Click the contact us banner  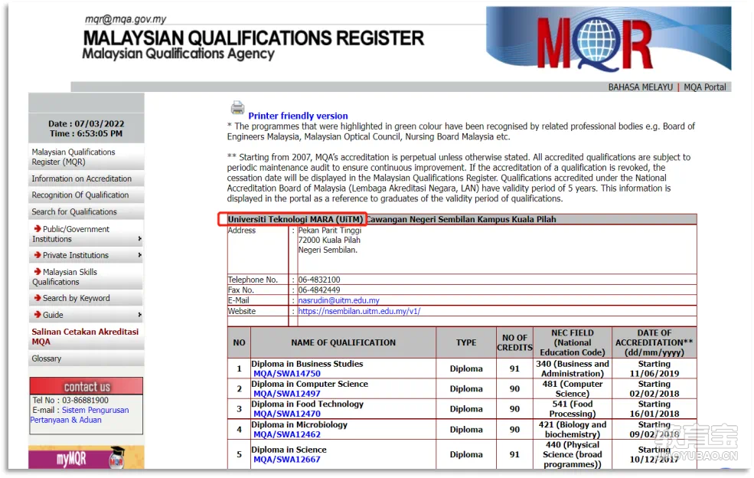click(x=86, y=386)
